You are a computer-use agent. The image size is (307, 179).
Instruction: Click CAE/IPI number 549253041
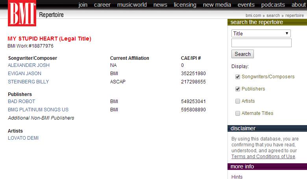point(193,101)
